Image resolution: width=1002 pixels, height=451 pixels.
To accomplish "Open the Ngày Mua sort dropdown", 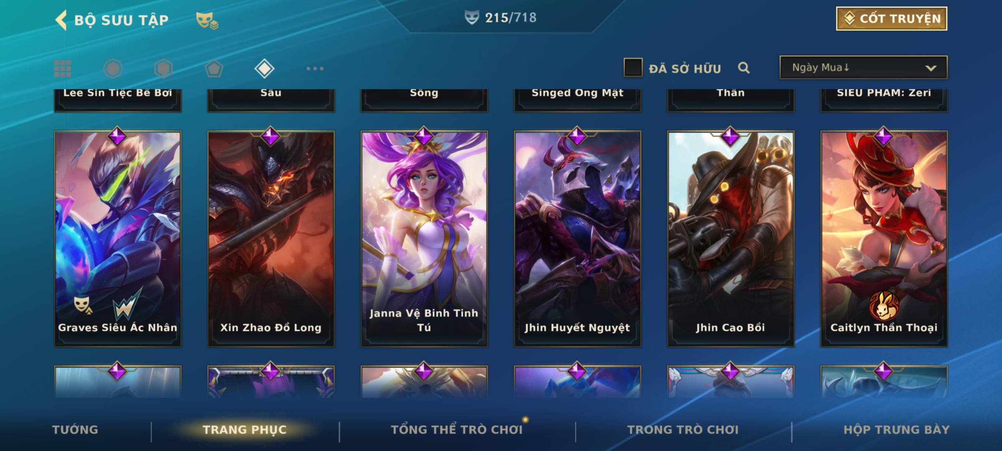I will [x=863, y=67].
